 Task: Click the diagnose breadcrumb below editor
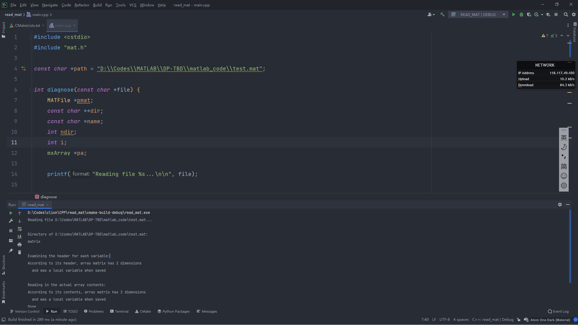coord(46,197)
